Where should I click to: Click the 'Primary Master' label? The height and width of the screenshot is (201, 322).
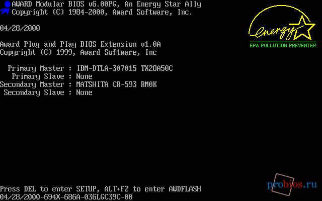(36, 68)
